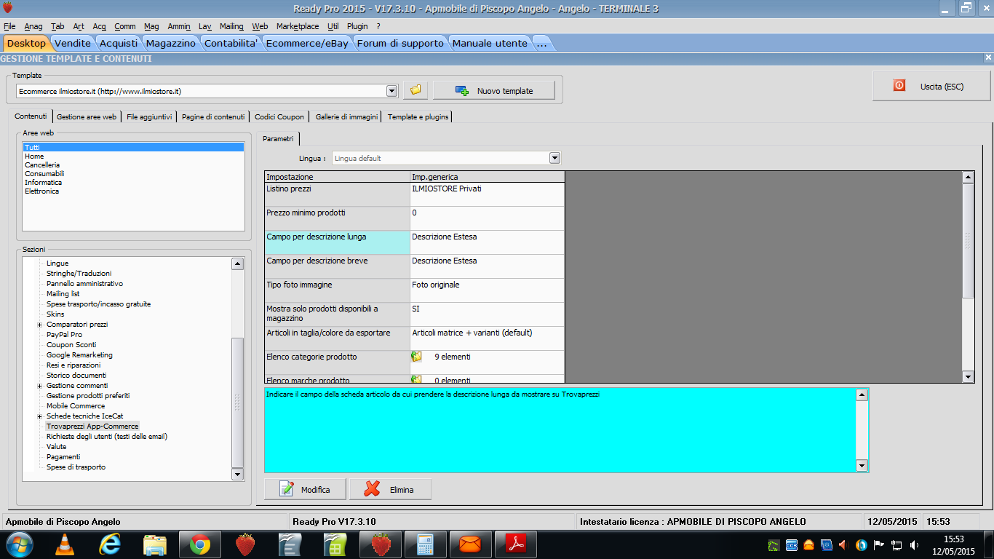The image size is (994, 559).
Task: Open orange mail envelope taskbar app
Action: (x=471, y=544)
